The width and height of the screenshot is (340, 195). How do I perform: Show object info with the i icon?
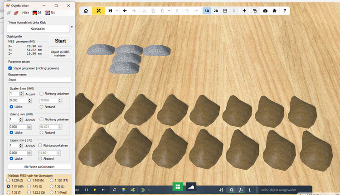coord(250,190)
